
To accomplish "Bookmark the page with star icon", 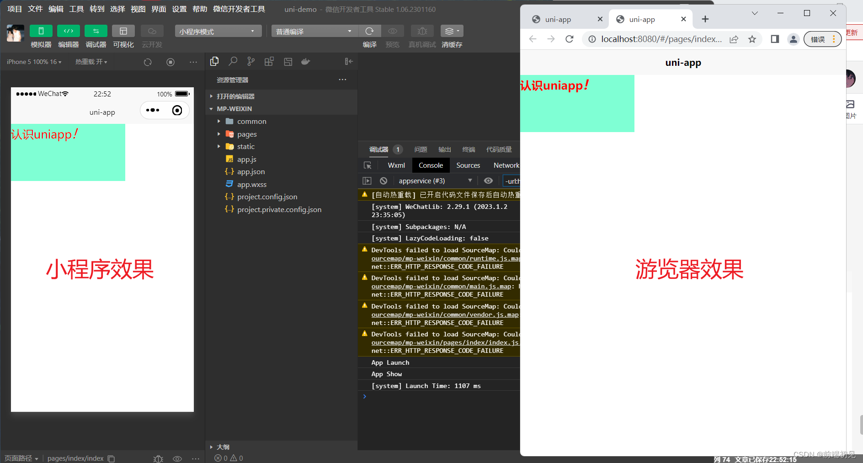I will 752,39.
